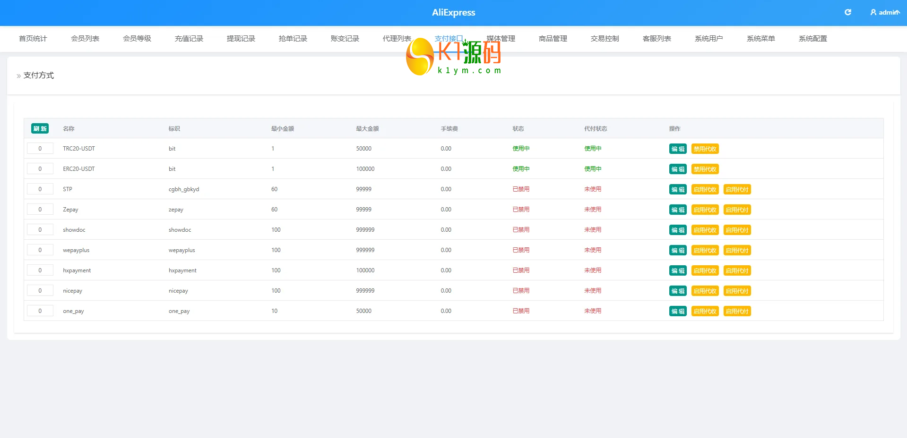The image size is (907, 438).
Task: Click the 代付状态 column header
Action: (596, 128)
